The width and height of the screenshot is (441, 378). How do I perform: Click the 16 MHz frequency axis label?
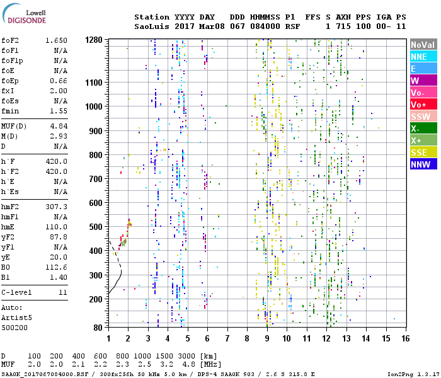[405, 338]
